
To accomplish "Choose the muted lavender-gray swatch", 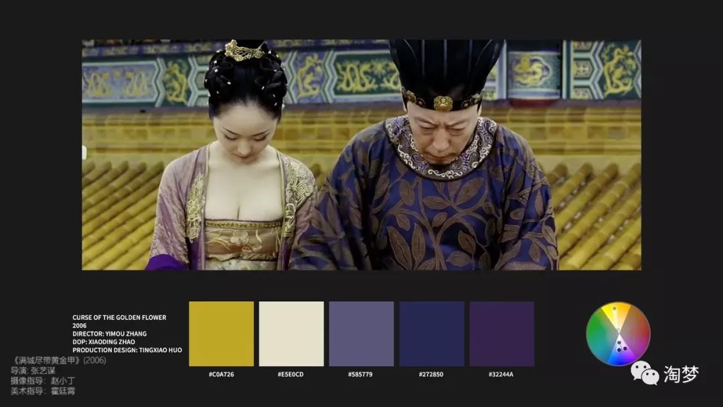I will pos(361,333).
